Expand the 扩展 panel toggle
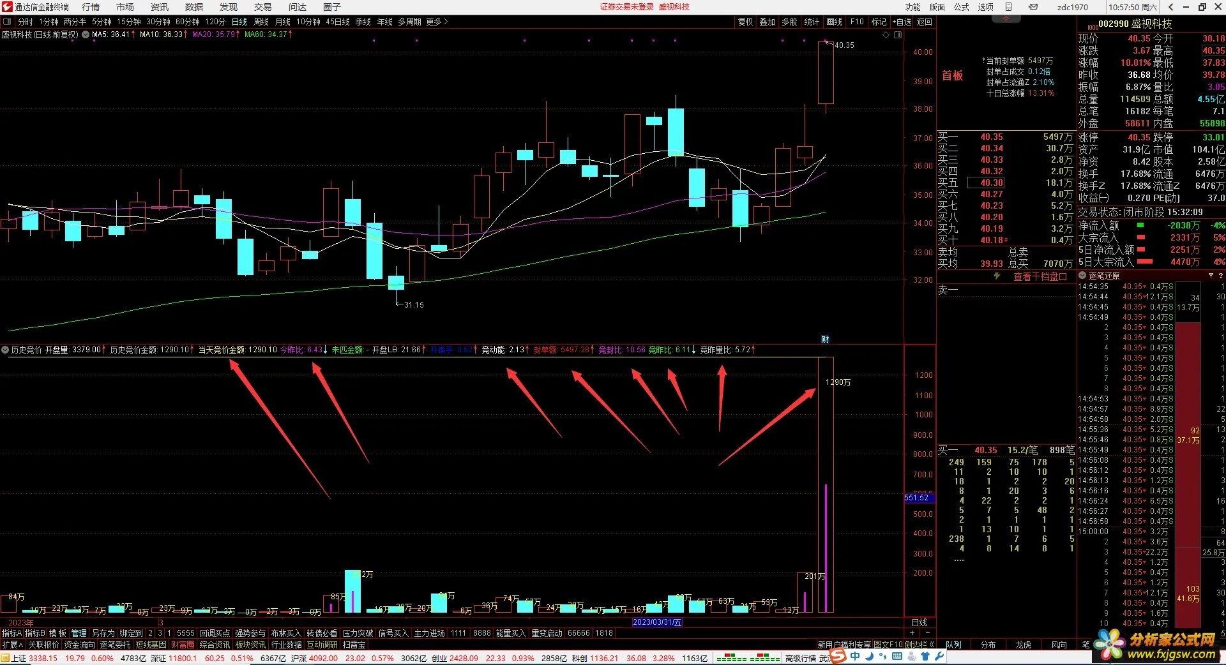The image size is (1226, 665). coord(13,645)
